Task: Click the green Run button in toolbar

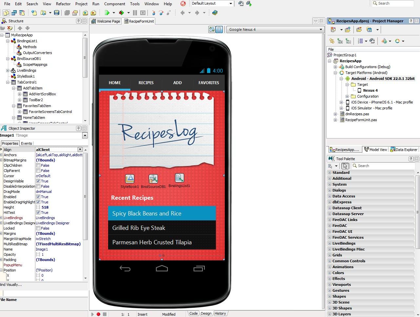Action: [107, 13]
